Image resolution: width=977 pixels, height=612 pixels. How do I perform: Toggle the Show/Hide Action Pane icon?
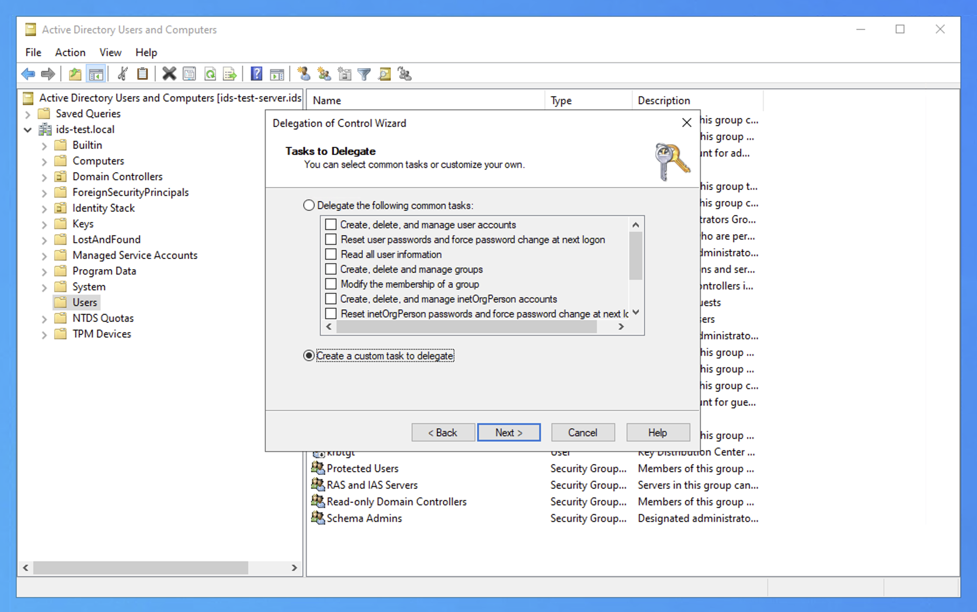click(x=277, y=74)
